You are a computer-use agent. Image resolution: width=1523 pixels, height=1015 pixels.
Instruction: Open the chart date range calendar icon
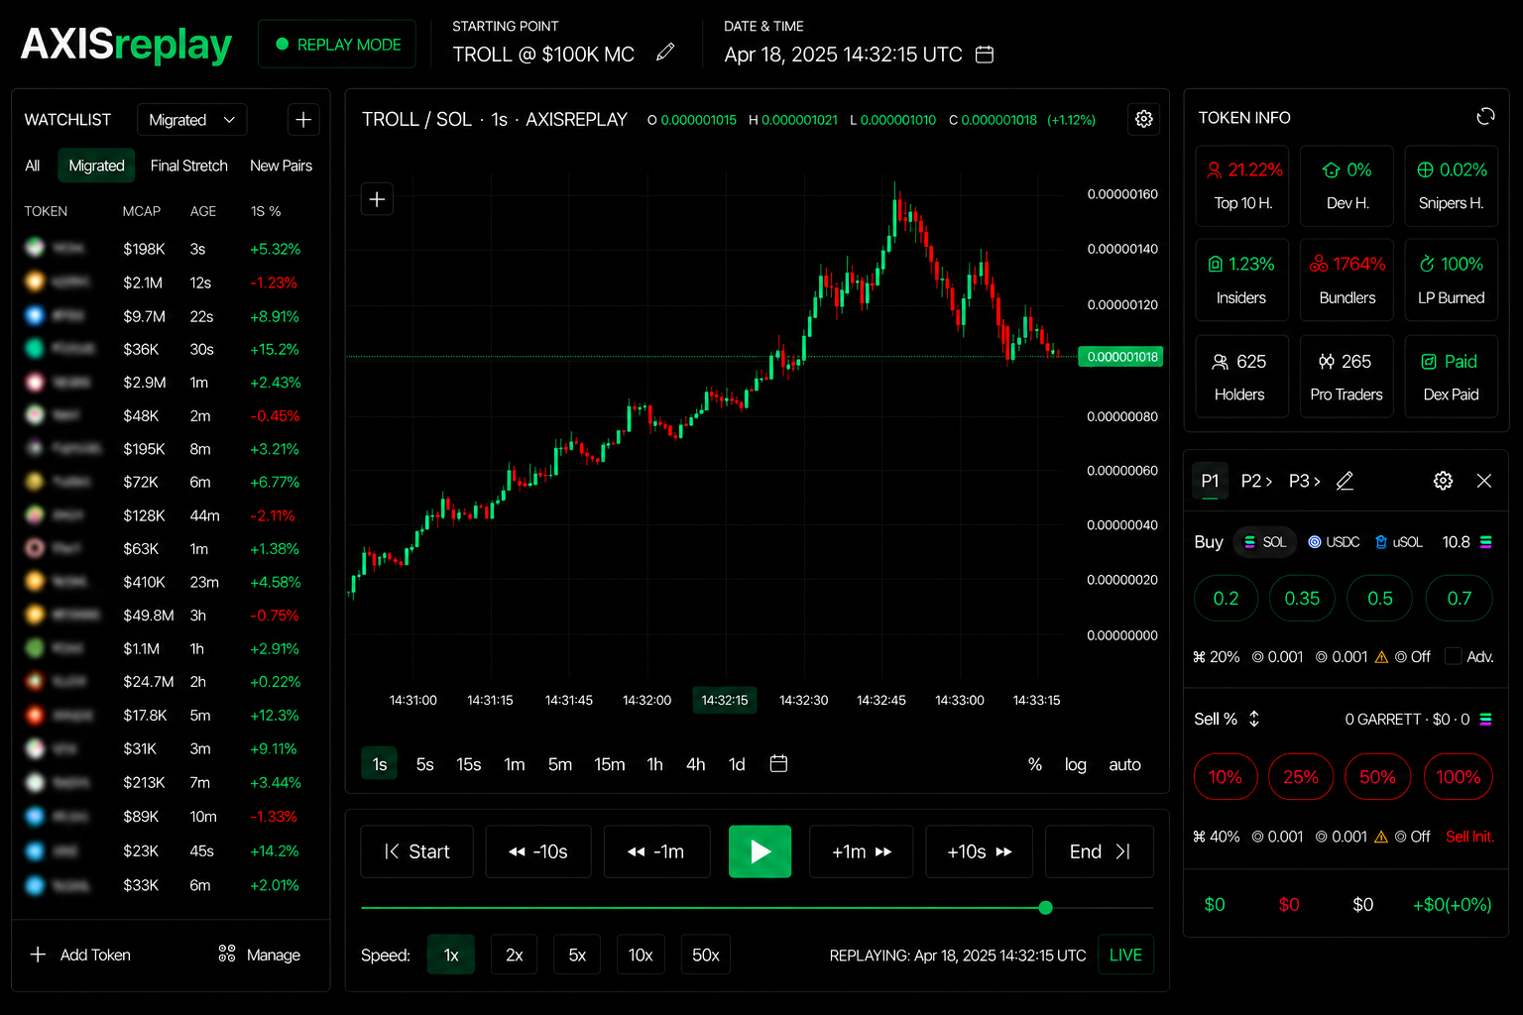tap(778, 764)
